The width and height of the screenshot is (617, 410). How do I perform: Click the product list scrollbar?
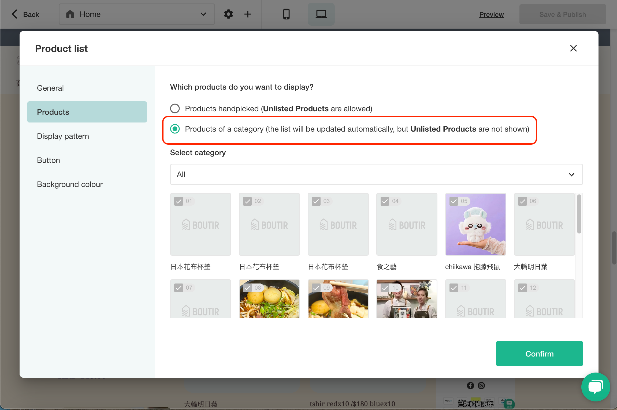(x=579, y=214)
